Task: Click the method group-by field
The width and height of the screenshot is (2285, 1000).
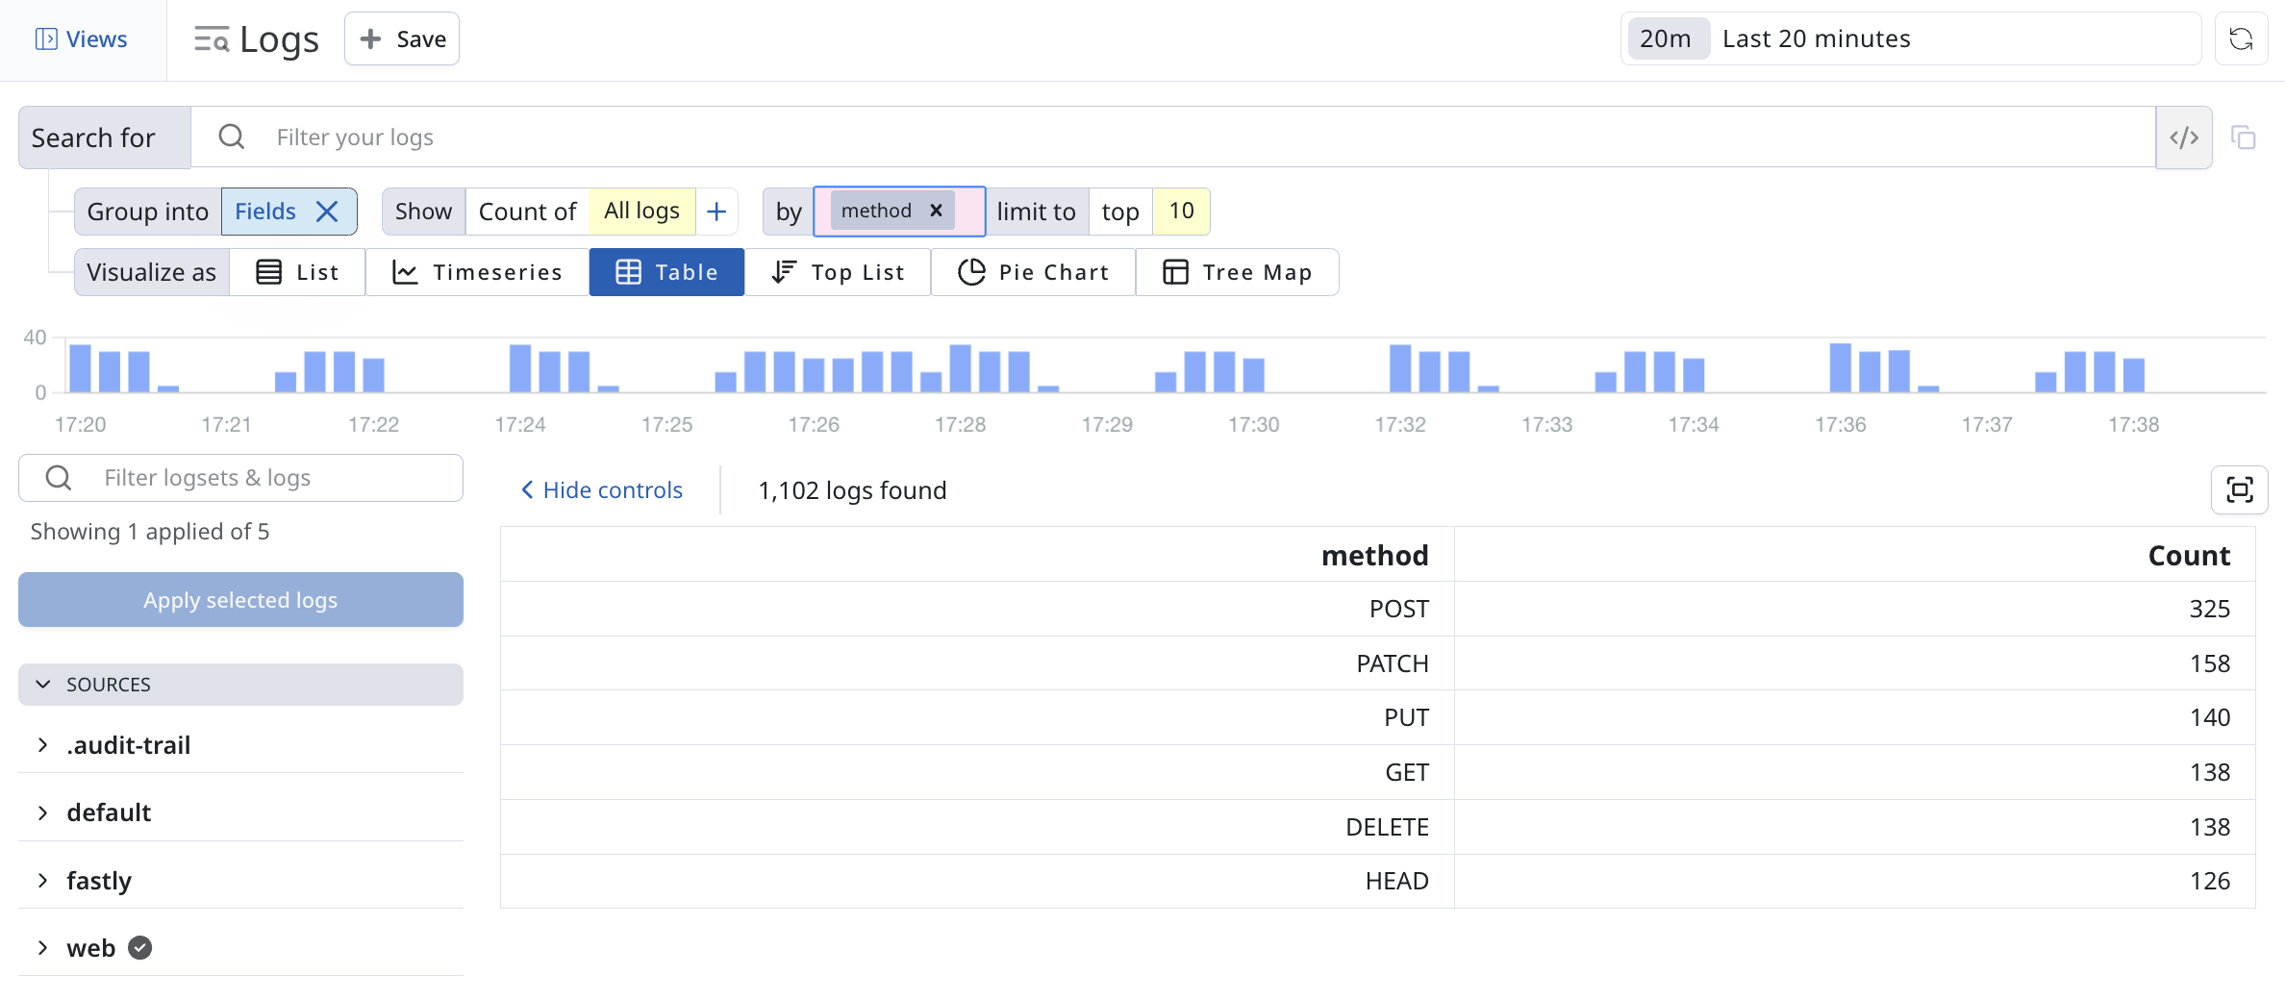Action: tap(899, 211)
